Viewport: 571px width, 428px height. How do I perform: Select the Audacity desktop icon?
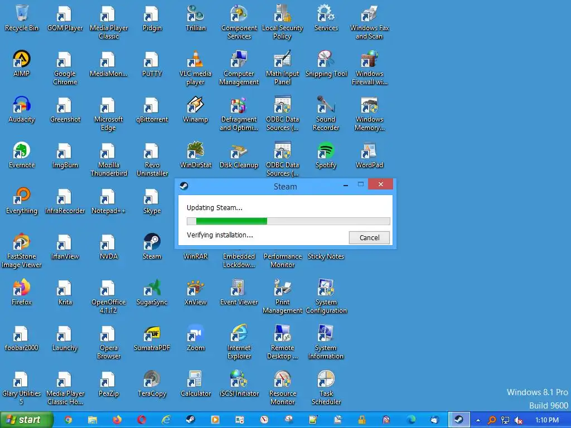pyautogui.click(x=22, y=109)
